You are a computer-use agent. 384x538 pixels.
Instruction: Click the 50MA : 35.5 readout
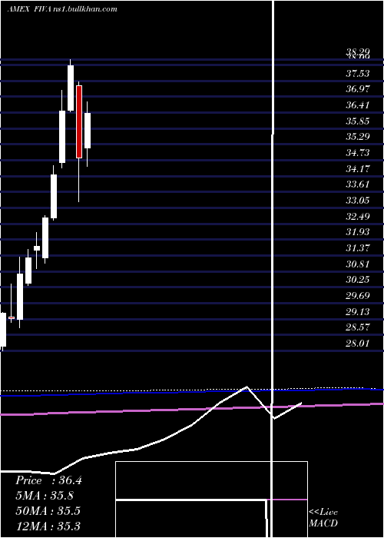(48, 511)
